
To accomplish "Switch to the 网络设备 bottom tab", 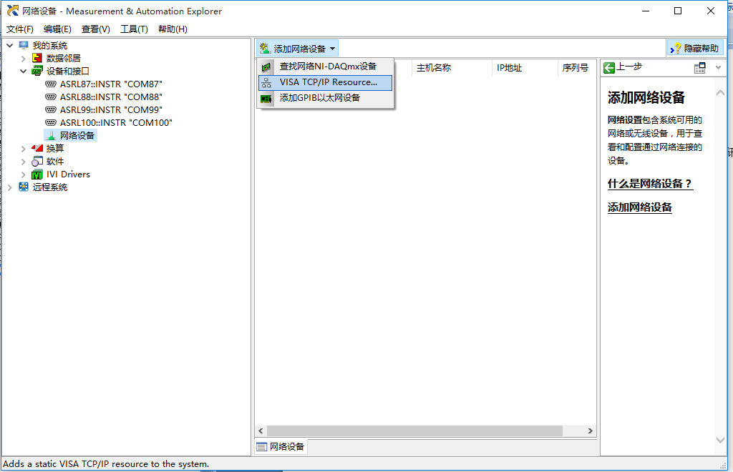I will (281, 447).
